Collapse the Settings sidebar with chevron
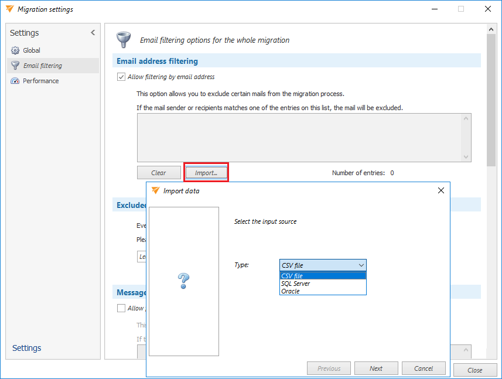502x379 pixels. point(93,33)
